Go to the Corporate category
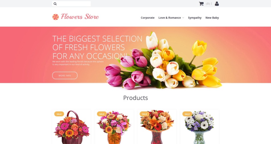The height and width of the screenshot is (144, 271). [x=147, y=18]
